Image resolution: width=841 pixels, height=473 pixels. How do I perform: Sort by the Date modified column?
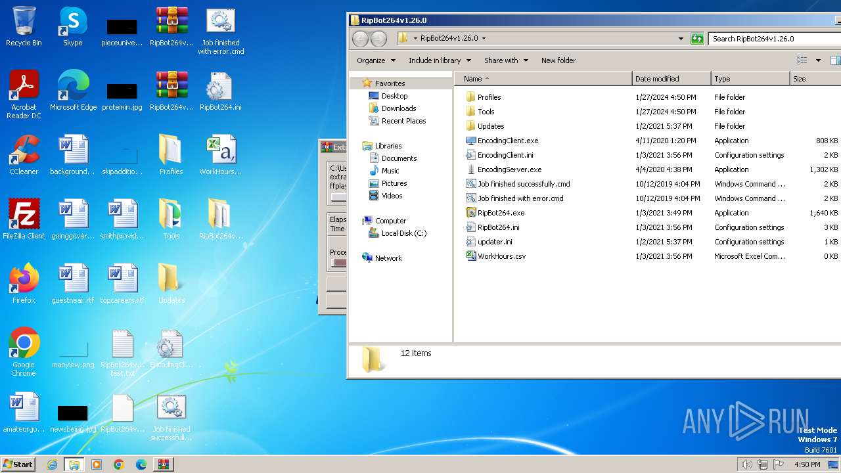point(671,79)
